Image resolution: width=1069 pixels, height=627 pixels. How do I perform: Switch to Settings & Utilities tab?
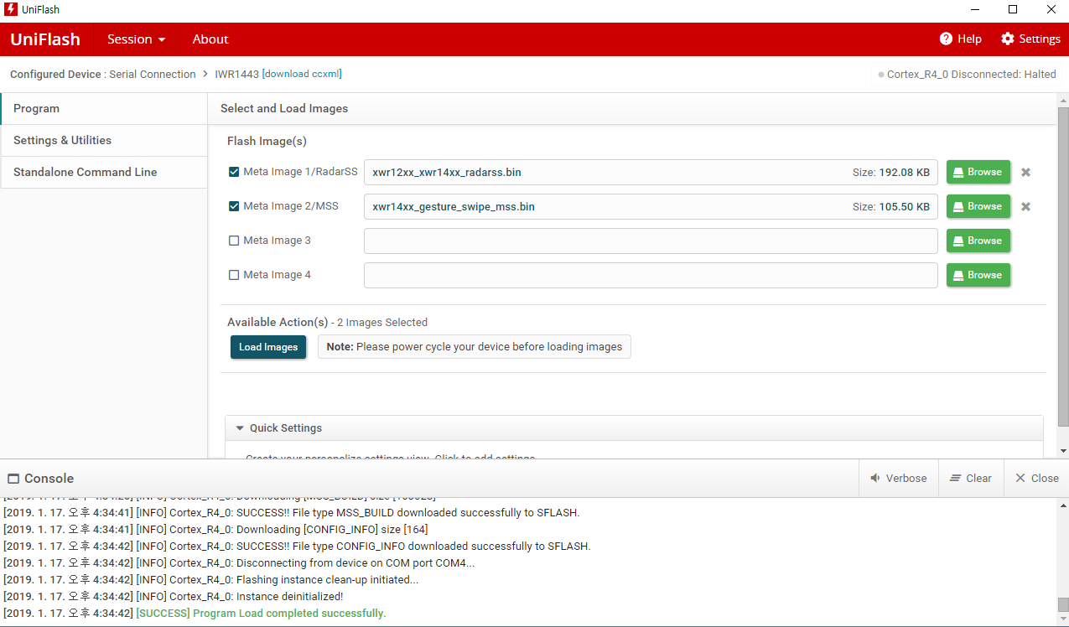(104, 141)
